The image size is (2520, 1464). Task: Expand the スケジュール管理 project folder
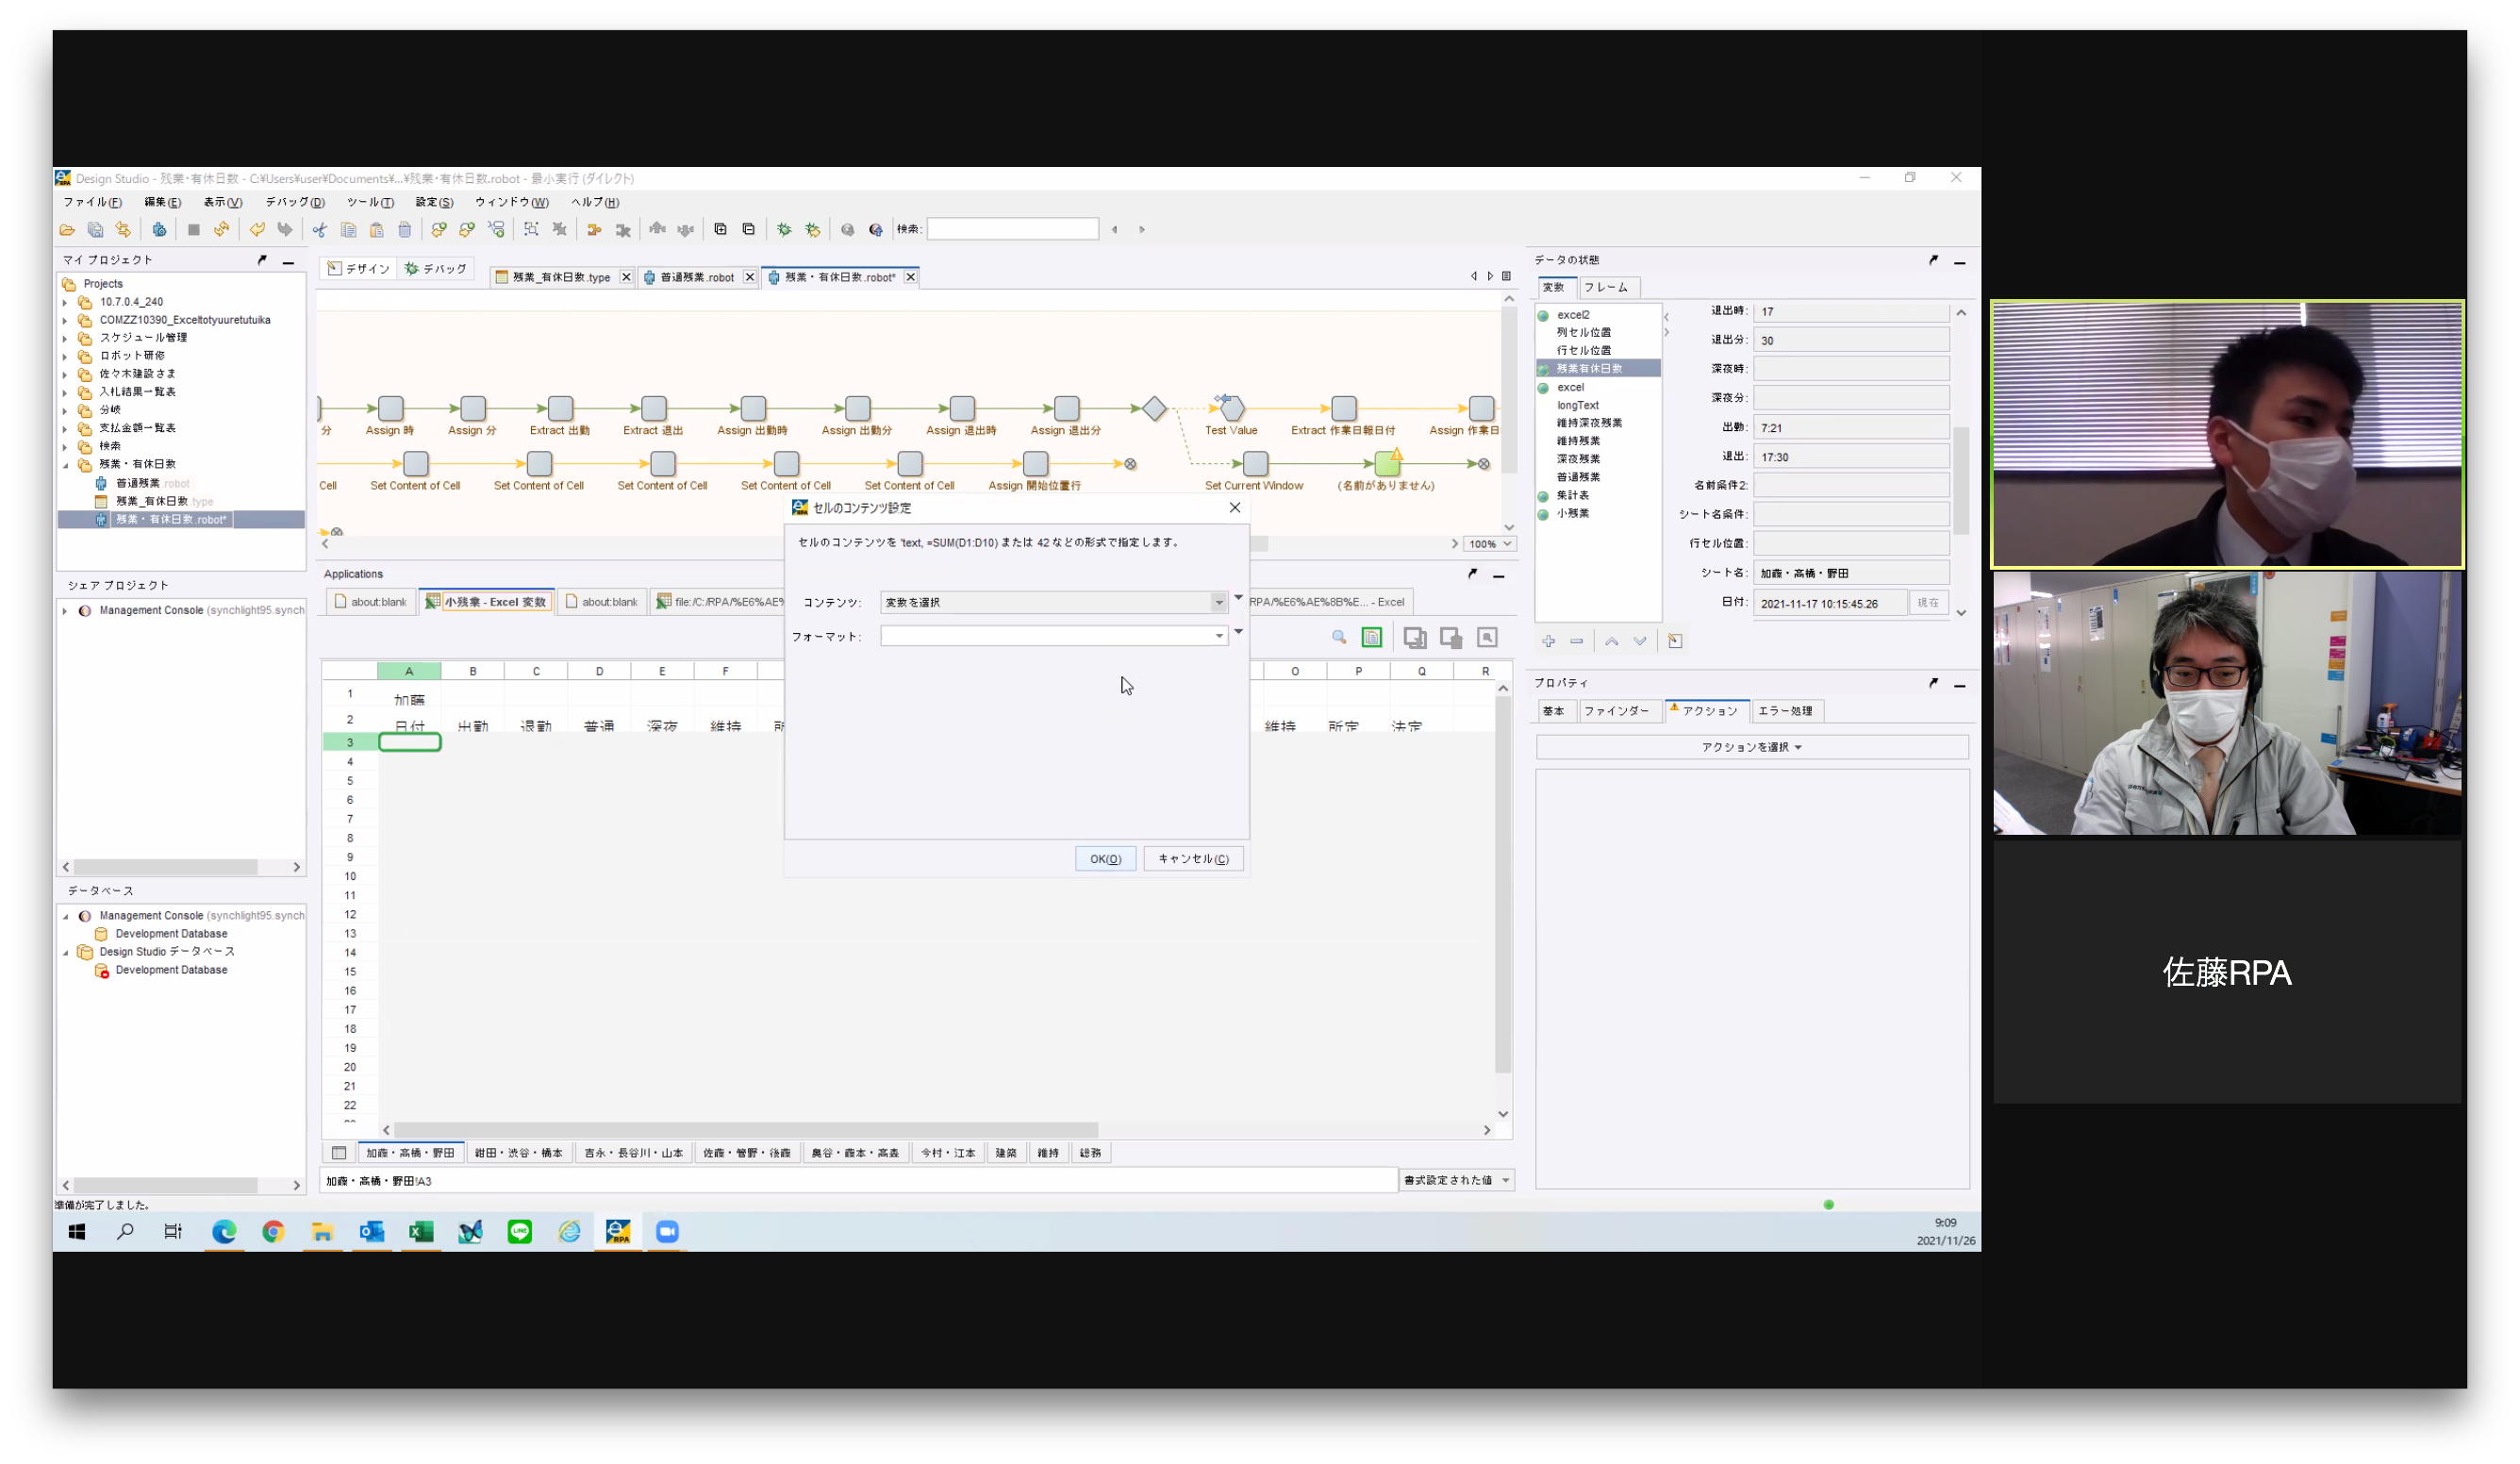65,338
